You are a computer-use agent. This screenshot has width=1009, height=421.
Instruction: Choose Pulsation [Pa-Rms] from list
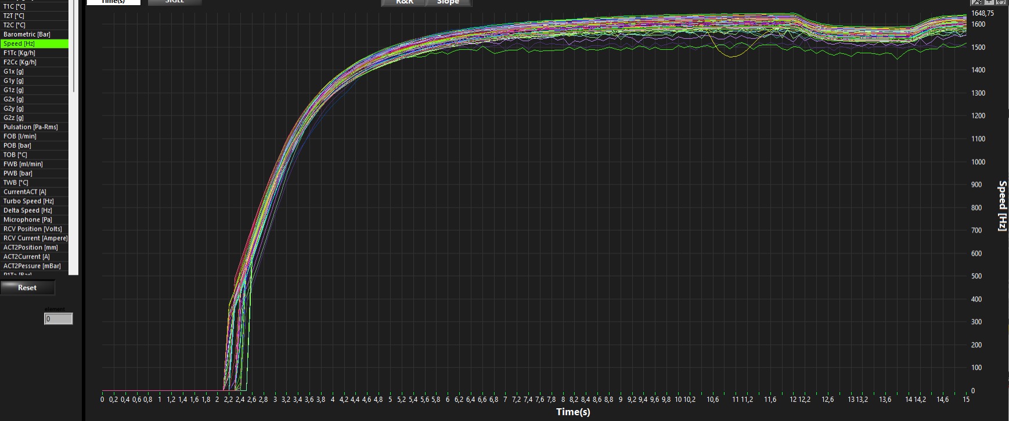pos(31,127)
